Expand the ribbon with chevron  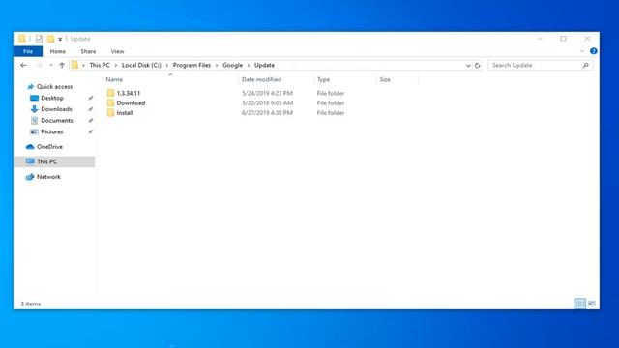tap(582, 51)
